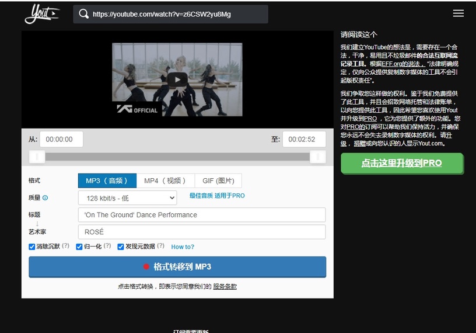
Task: Toggle the 消除沉默 checkbox
Action: [32, 247]
